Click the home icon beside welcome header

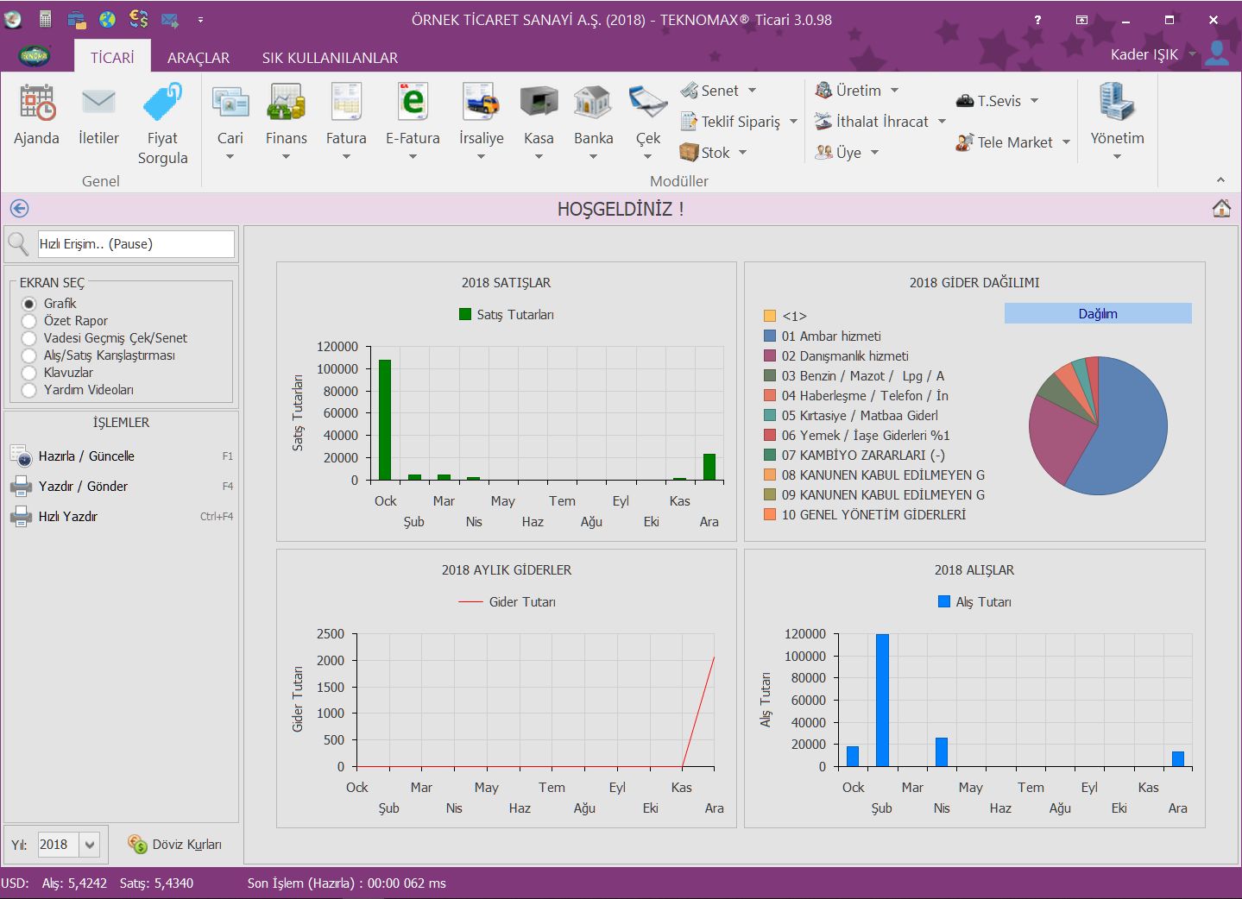1220,209
